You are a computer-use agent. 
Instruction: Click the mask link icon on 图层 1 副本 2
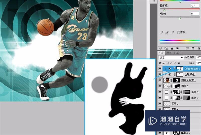point(171,80)
